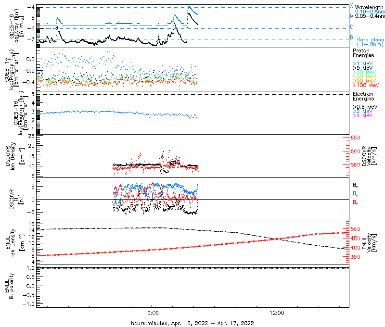Screen dimensions: 385x327
Task: Click the '350' ENLIL velocity tick label
Action: (x=355, y=257)
